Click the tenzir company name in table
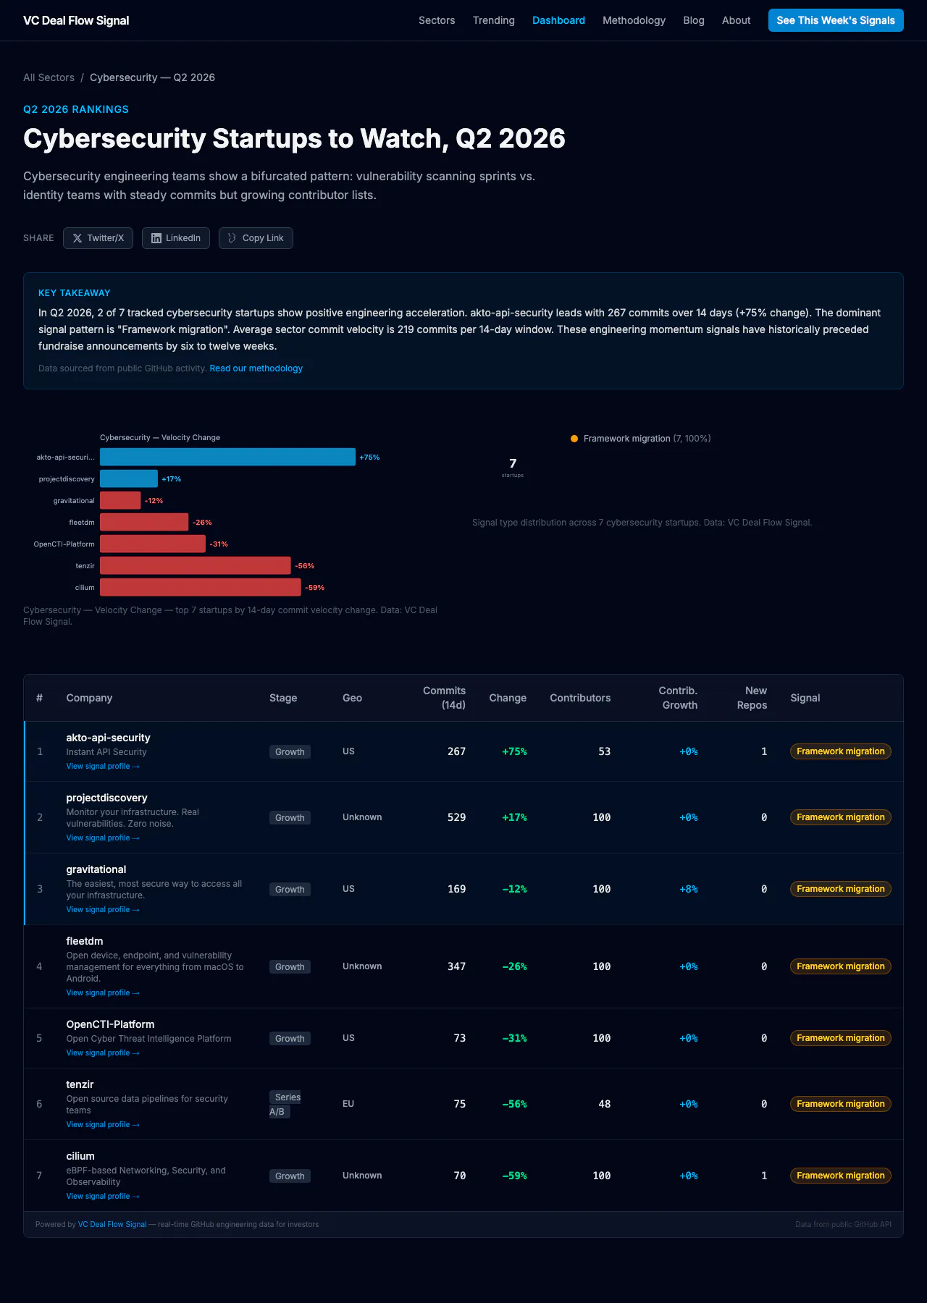The height and width of the screenshot is (1303, 927). [x=80, y=1084]
